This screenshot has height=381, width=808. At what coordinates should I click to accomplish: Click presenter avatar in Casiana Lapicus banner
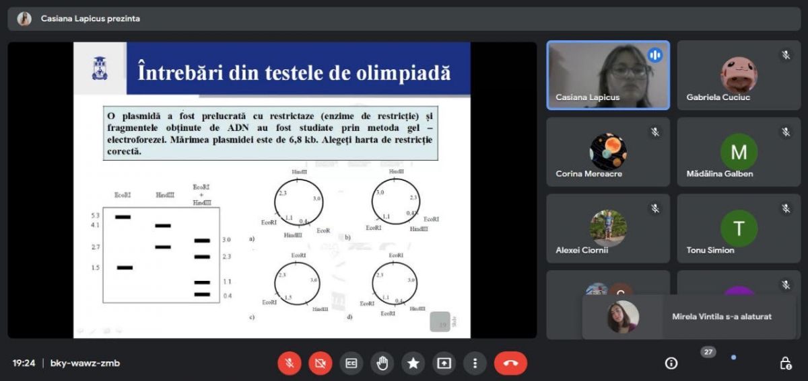(x=24, y=19)
